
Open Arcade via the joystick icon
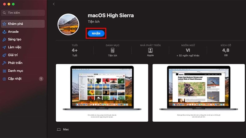point(4,32)
